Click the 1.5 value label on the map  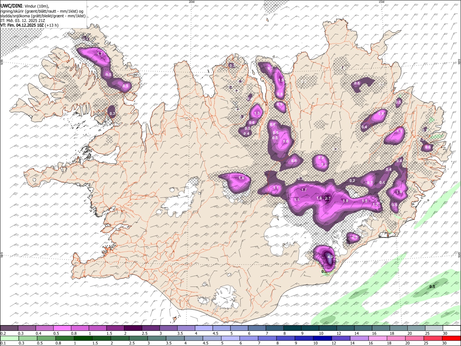tap(364, 201)
